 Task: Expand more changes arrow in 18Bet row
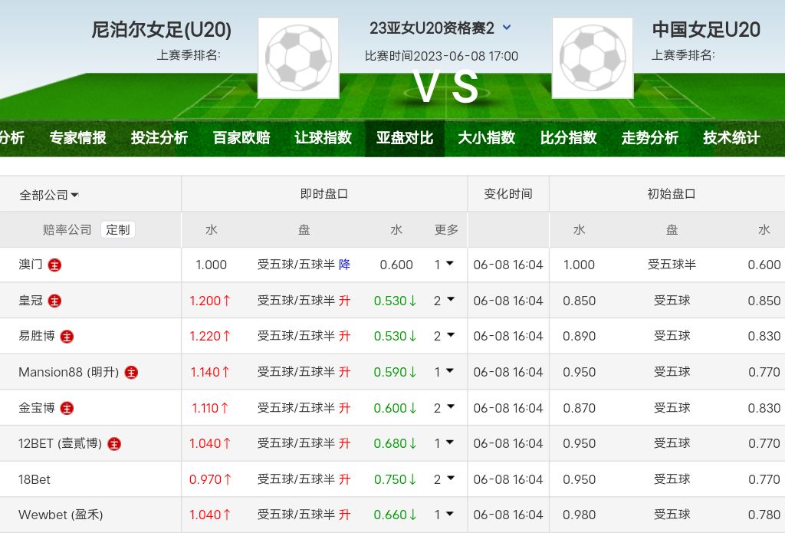pyautogui.click(x=449, y=479)
